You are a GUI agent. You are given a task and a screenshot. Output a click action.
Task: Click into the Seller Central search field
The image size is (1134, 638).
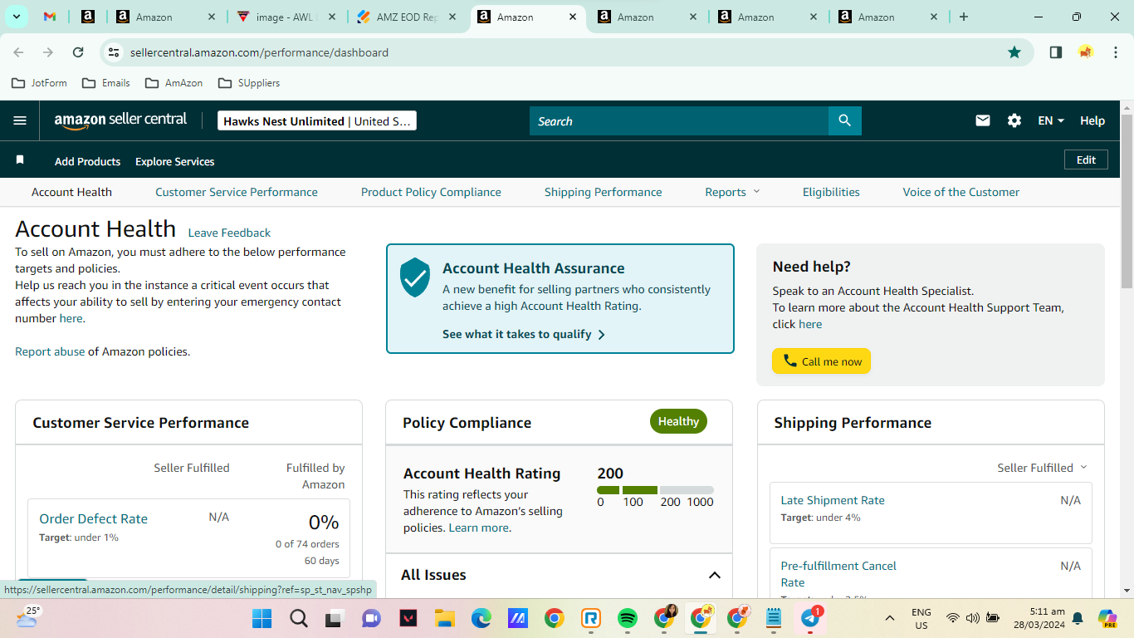679,120
